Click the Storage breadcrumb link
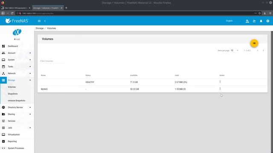The image size is (273, 153). [40, 28]
